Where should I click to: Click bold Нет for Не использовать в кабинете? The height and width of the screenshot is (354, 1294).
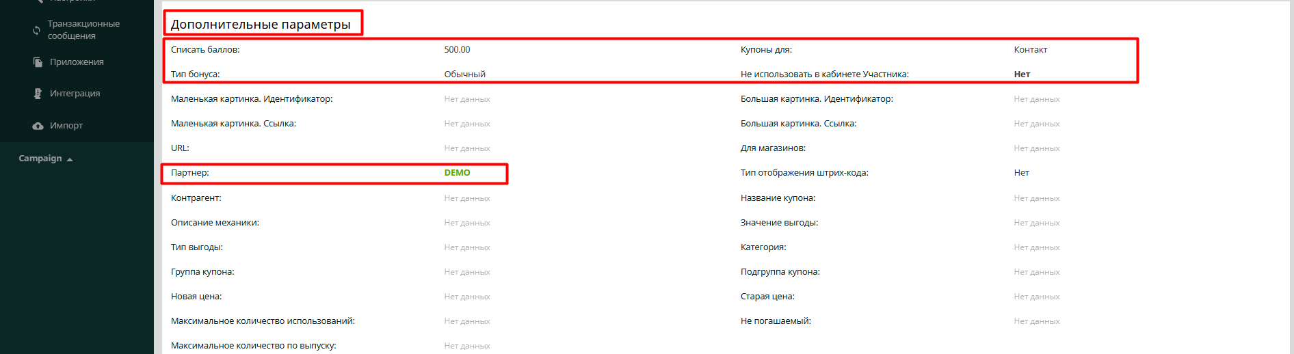(1022, 74)
